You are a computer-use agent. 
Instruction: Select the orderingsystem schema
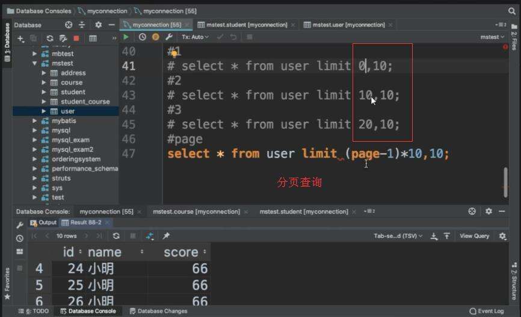[76, 159]
